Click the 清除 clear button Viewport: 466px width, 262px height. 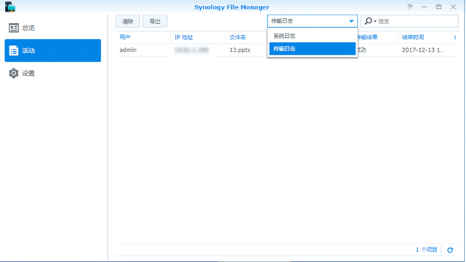tap(128, 21)
